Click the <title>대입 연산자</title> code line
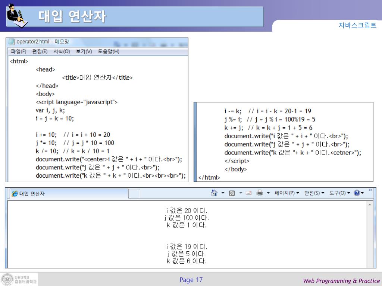 coord(97,77)
